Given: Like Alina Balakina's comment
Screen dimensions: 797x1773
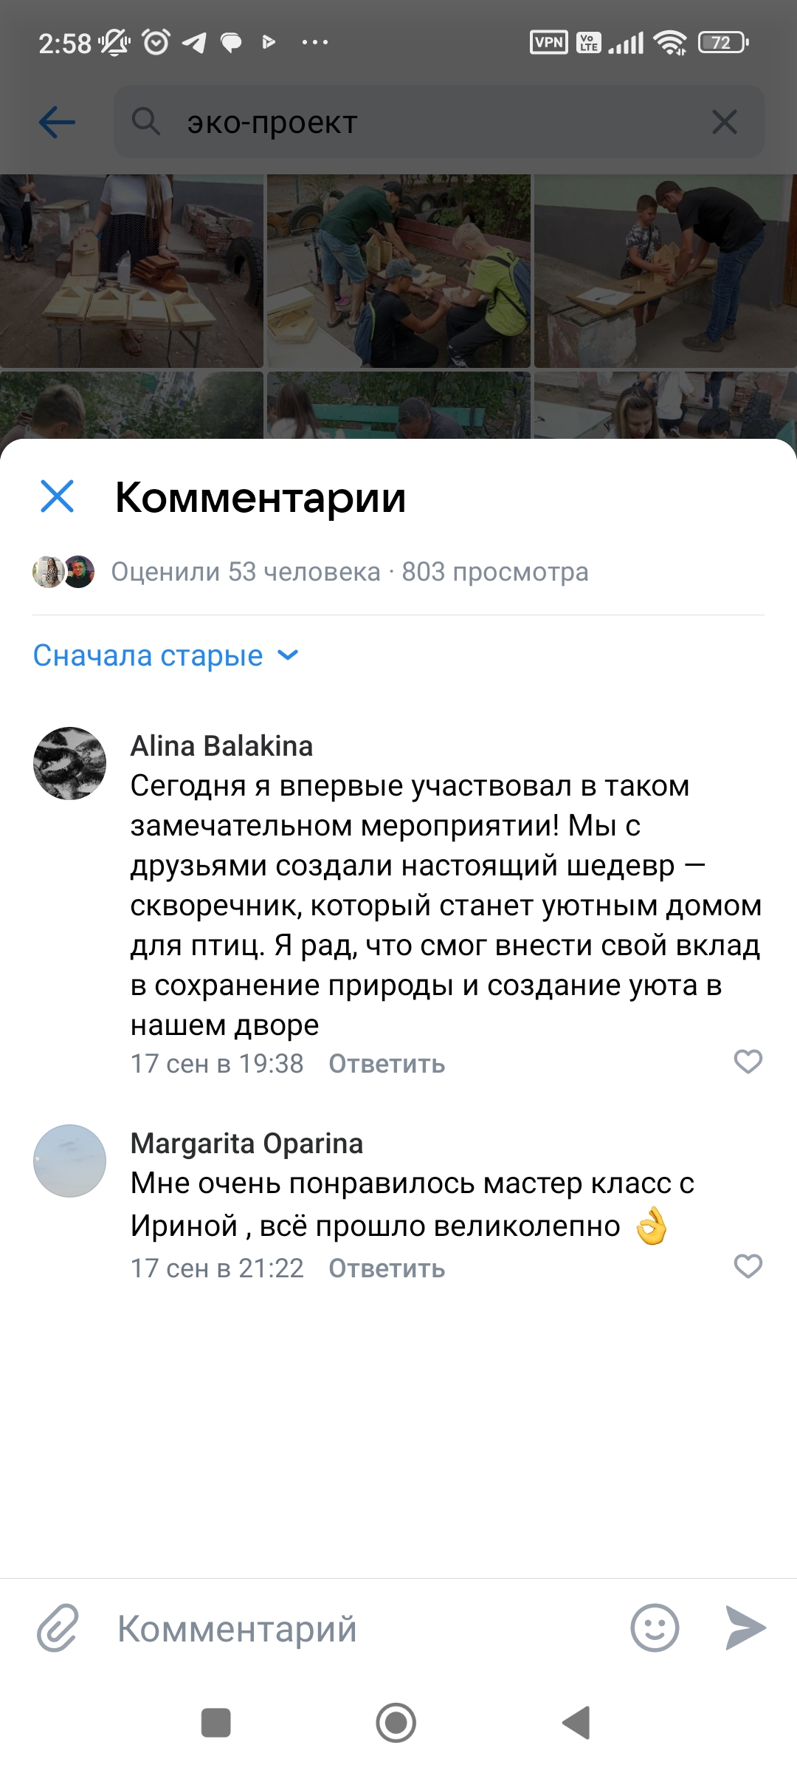Looking at the screenshot, I should [x=748, y=1062].
